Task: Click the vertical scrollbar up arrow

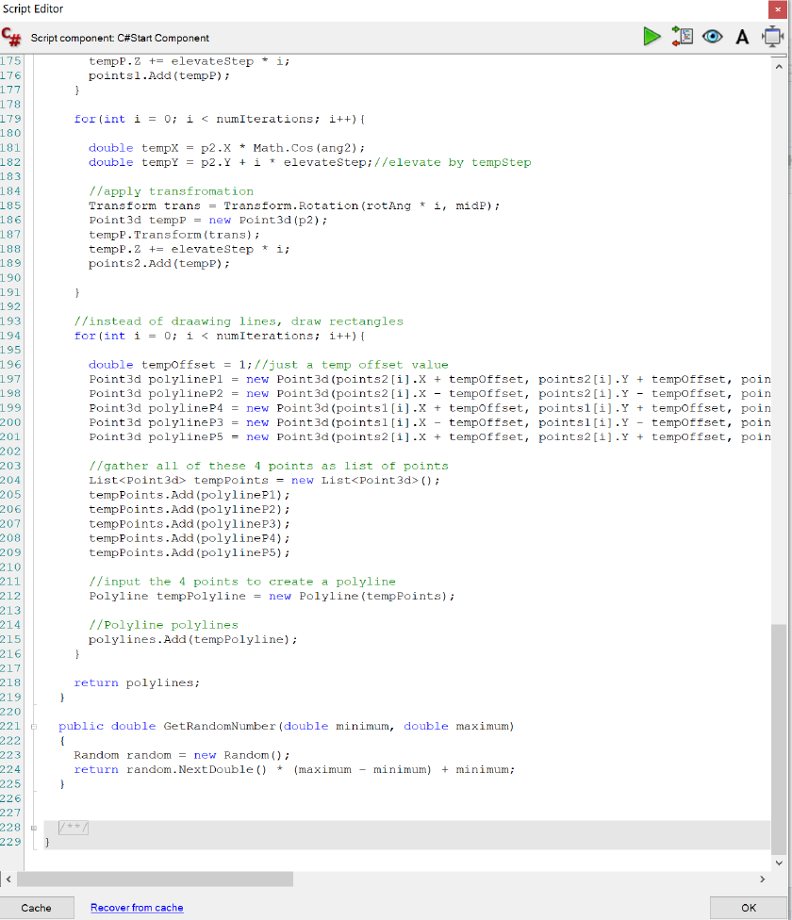Action: coord(778,67)
